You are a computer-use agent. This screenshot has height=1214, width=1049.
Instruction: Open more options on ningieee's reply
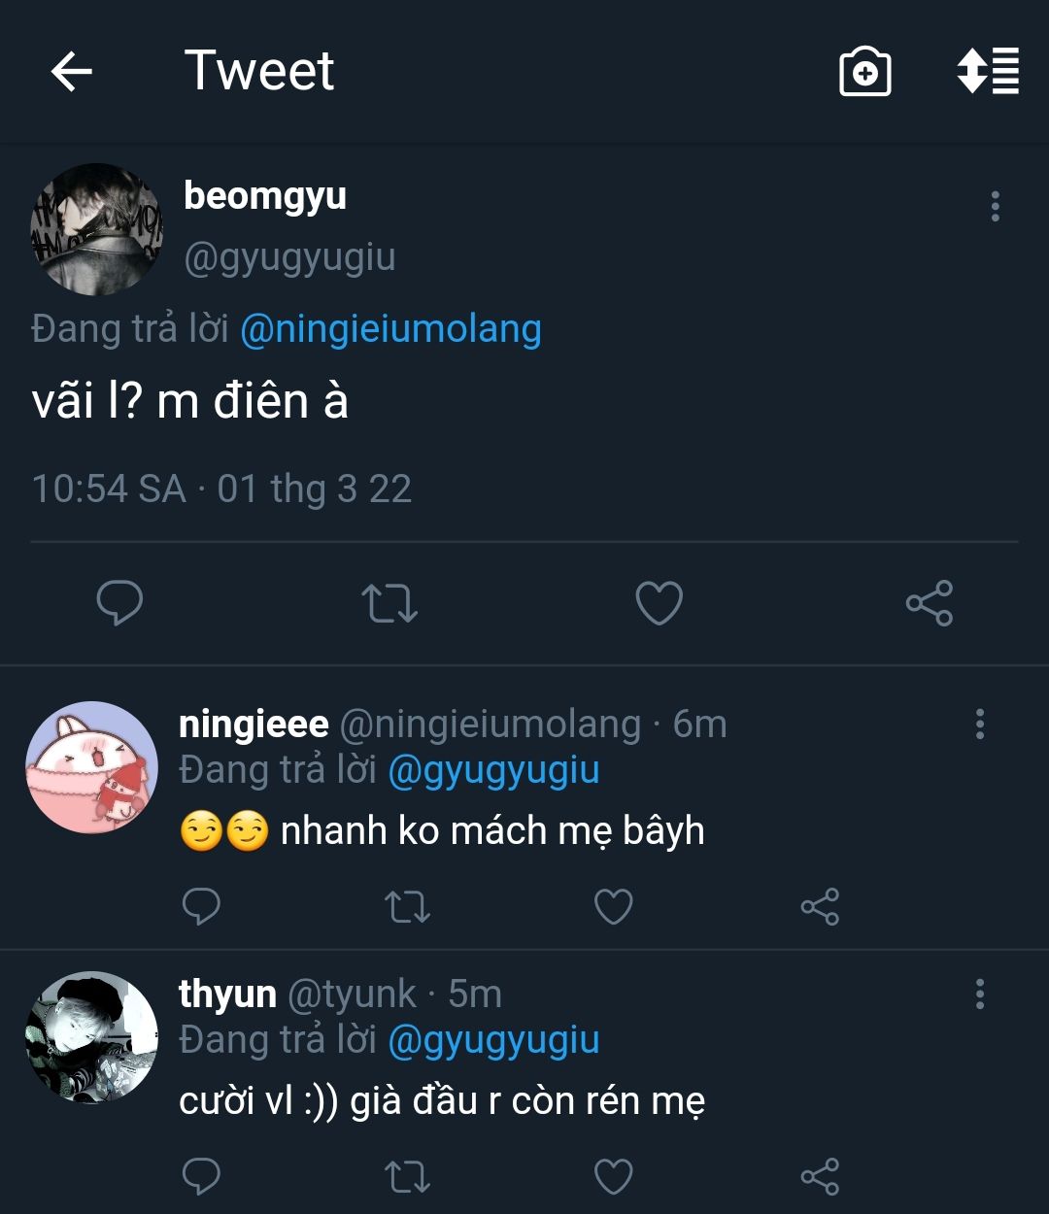click(979, 724)
